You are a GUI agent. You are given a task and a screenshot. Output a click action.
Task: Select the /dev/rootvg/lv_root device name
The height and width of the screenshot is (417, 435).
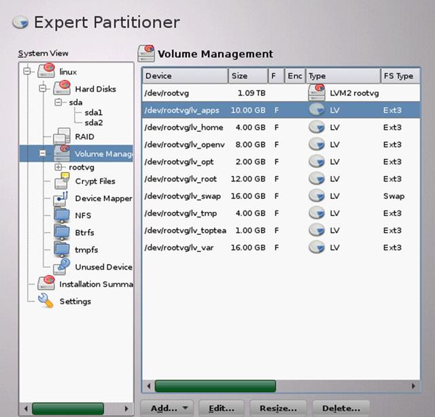(x=180, y=179)
